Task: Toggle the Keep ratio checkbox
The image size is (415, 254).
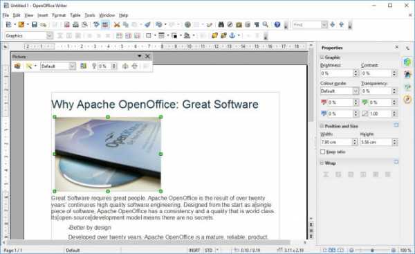Action: pos(322,152)
